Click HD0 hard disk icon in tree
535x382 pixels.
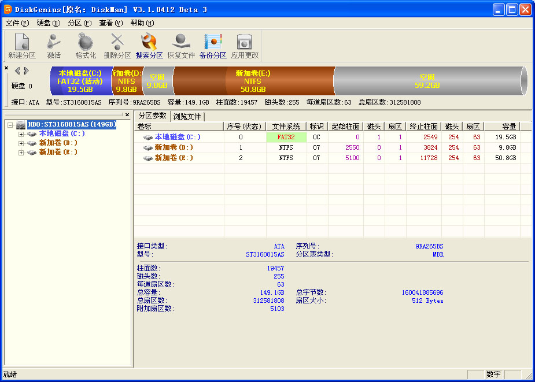21,125
